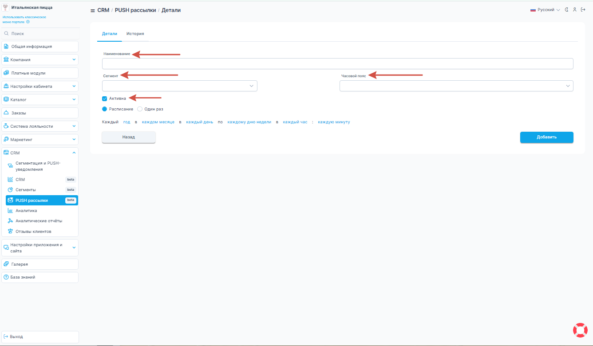Click the каждую минуту schedule link
The image size is (593, 346).
tap(334, 122)
